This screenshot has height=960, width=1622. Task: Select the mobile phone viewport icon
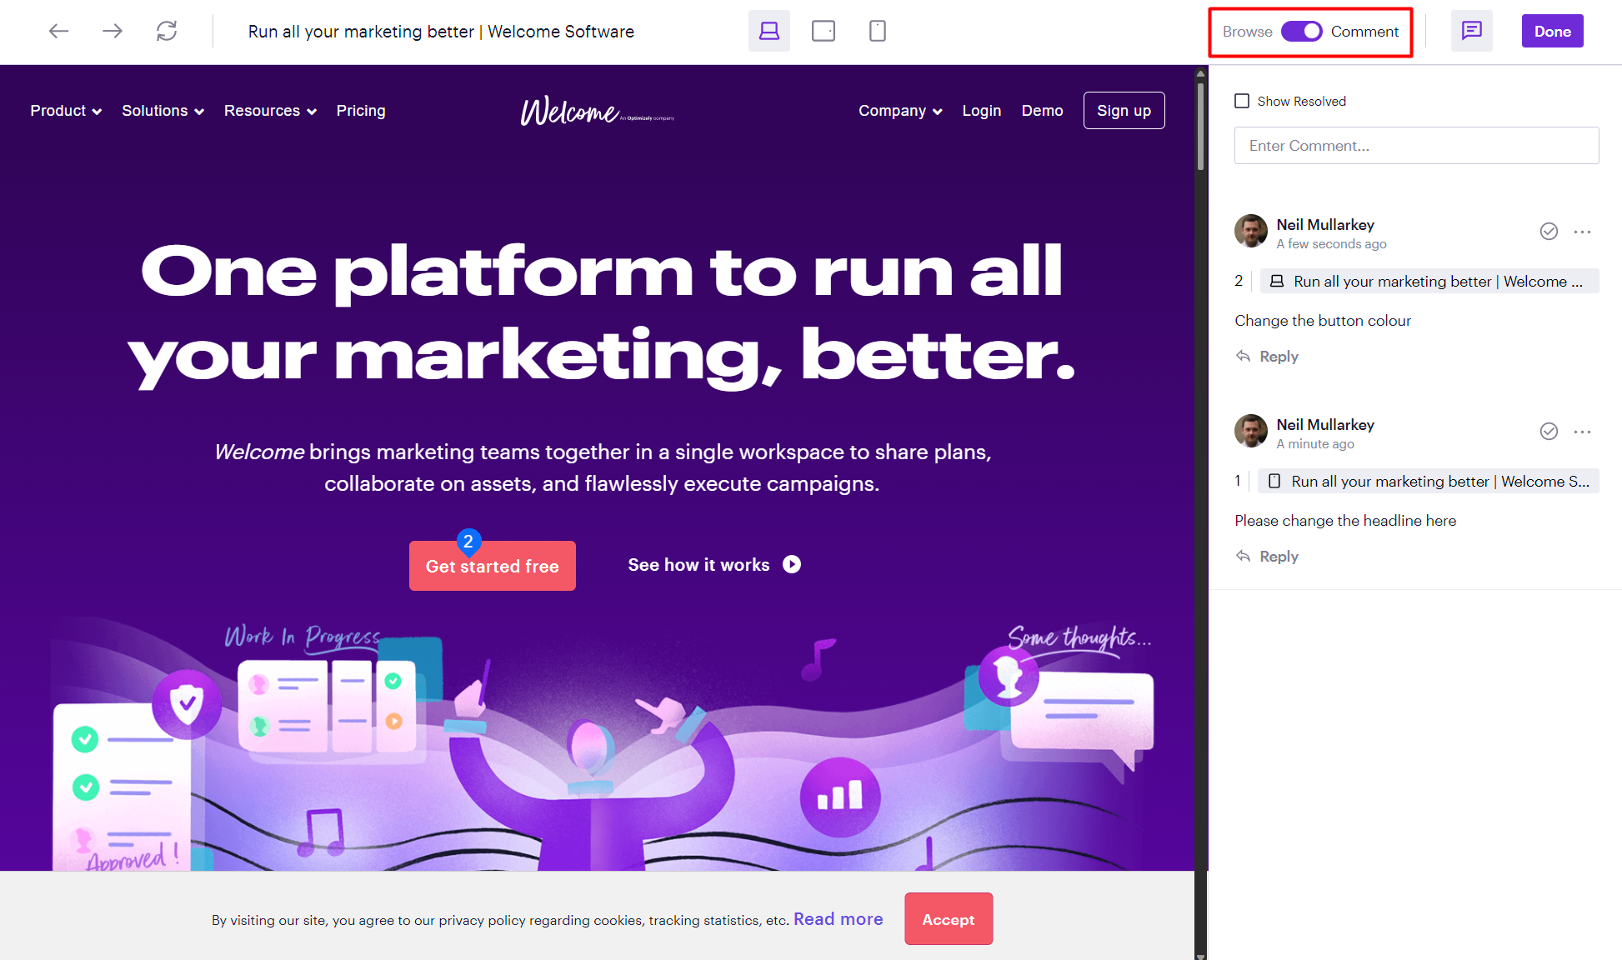[878, 32]
